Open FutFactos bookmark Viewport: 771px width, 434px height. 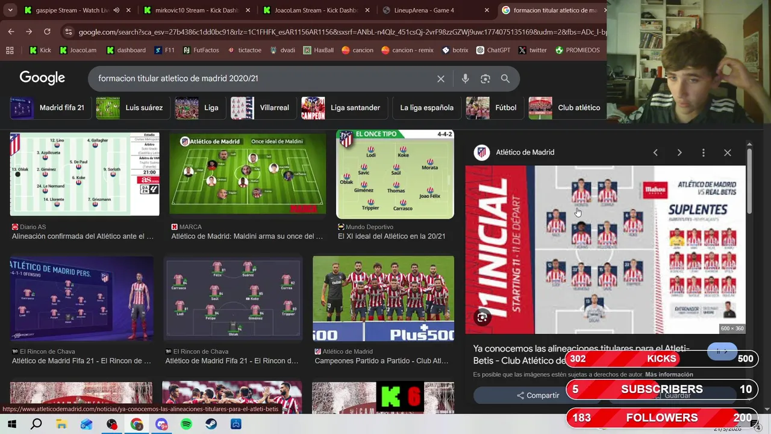[201, 50]
